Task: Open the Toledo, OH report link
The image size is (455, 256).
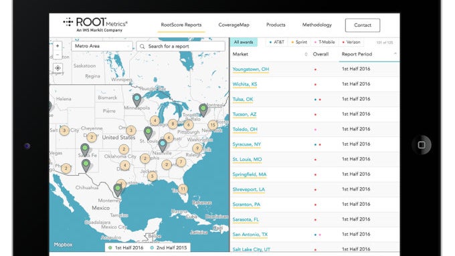Action: (245, 129)
